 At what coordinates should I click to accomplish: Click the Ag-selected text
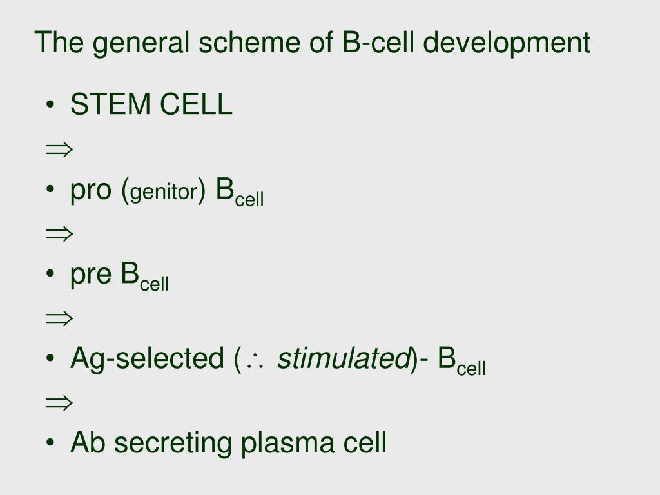(147, 359)
